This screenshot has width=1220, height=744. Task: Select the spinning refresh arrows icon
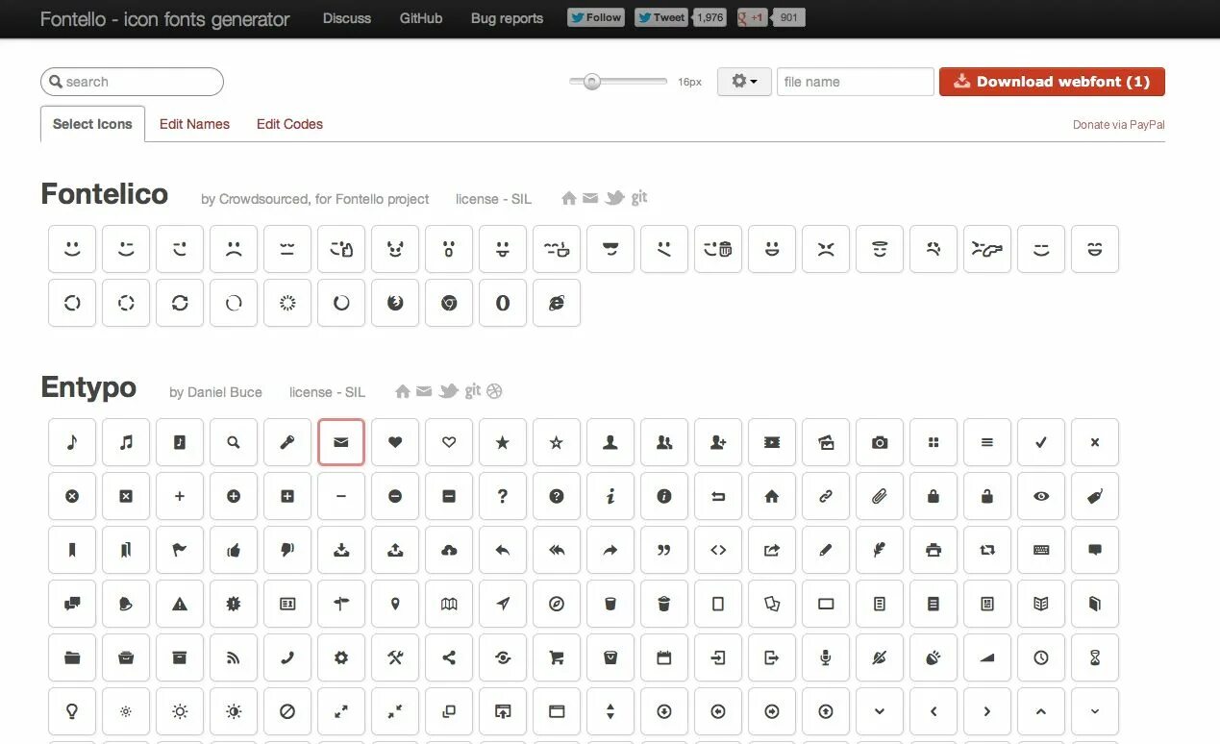(x=180, y=303)
